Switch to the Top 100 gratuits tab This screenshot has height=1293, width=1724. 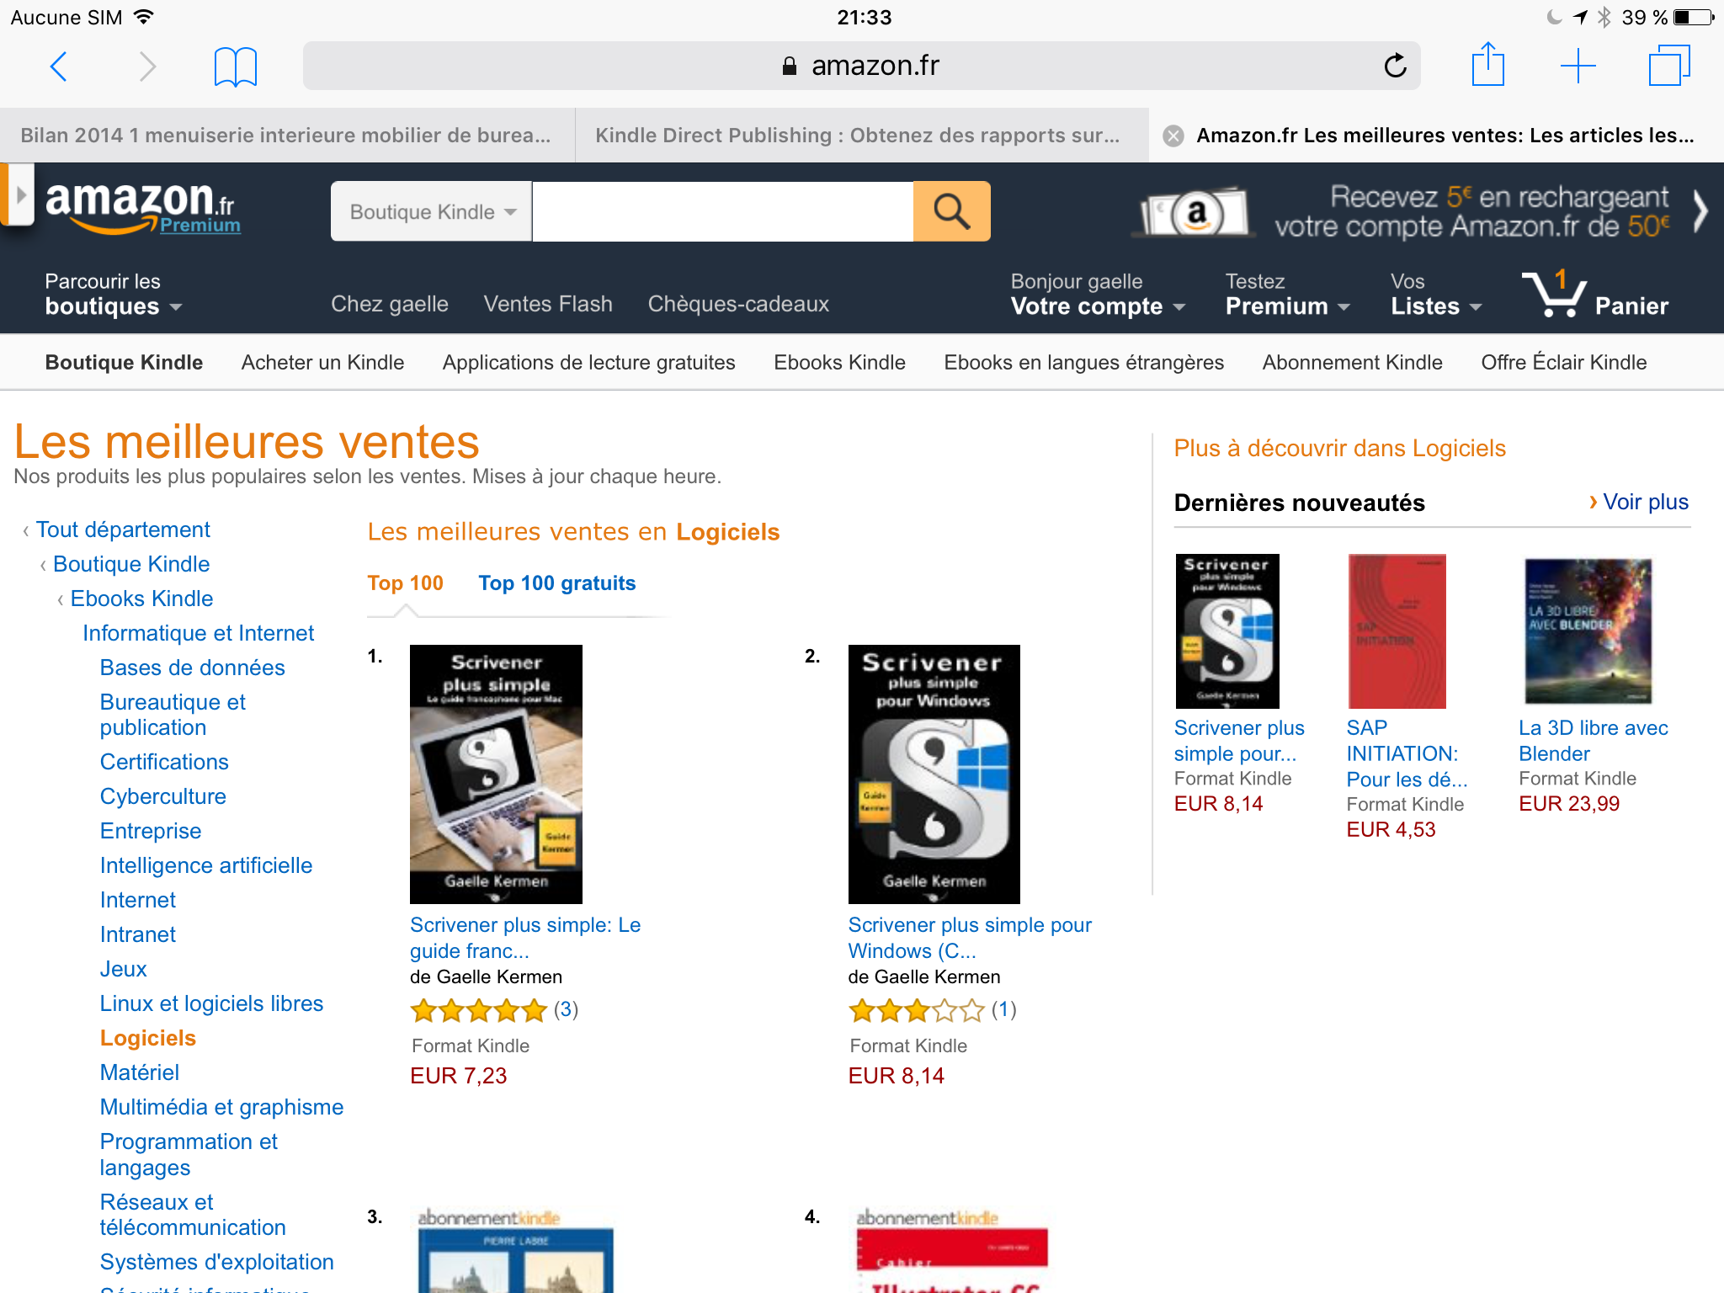[556, 583]
